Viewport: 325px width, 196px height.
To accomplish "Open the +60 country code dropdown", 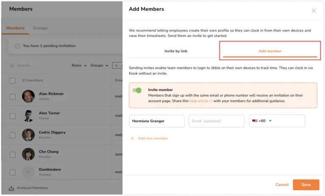I will tap(265, 121).
